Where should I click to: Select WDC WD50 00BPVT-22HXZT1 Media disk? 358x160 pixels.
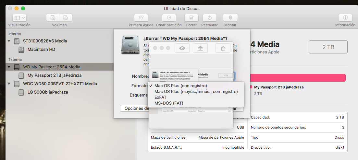point(59,84)
